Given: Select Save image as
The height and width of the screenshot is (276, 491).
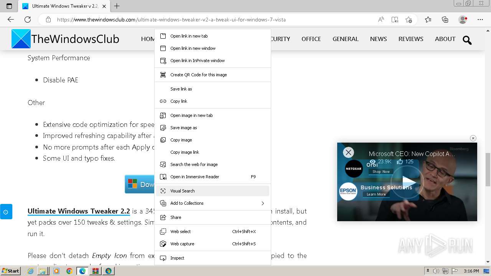Looking at the screenshot, I should point(213,128).
